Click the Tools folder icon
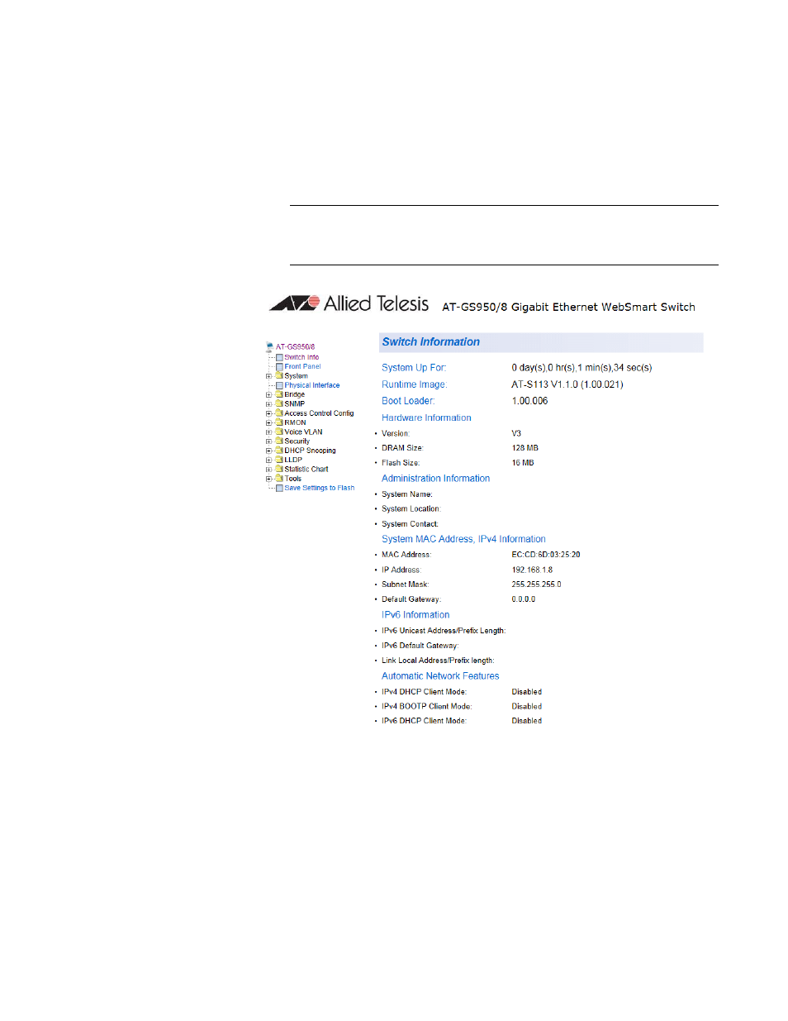Image resolution: width=788 pixels, height=1021 pixels. click(x=279, y=478)
